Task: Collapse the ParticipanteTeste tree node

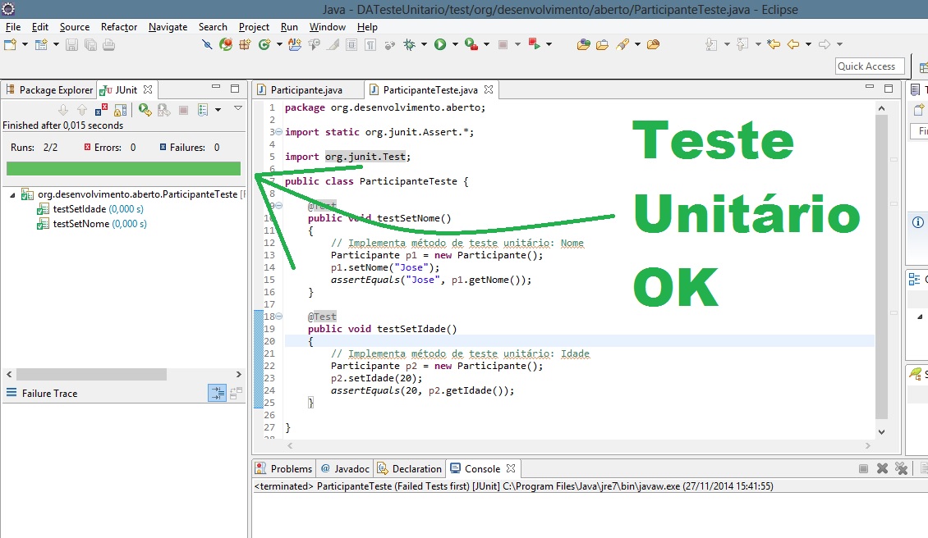Action: point(13,195)
